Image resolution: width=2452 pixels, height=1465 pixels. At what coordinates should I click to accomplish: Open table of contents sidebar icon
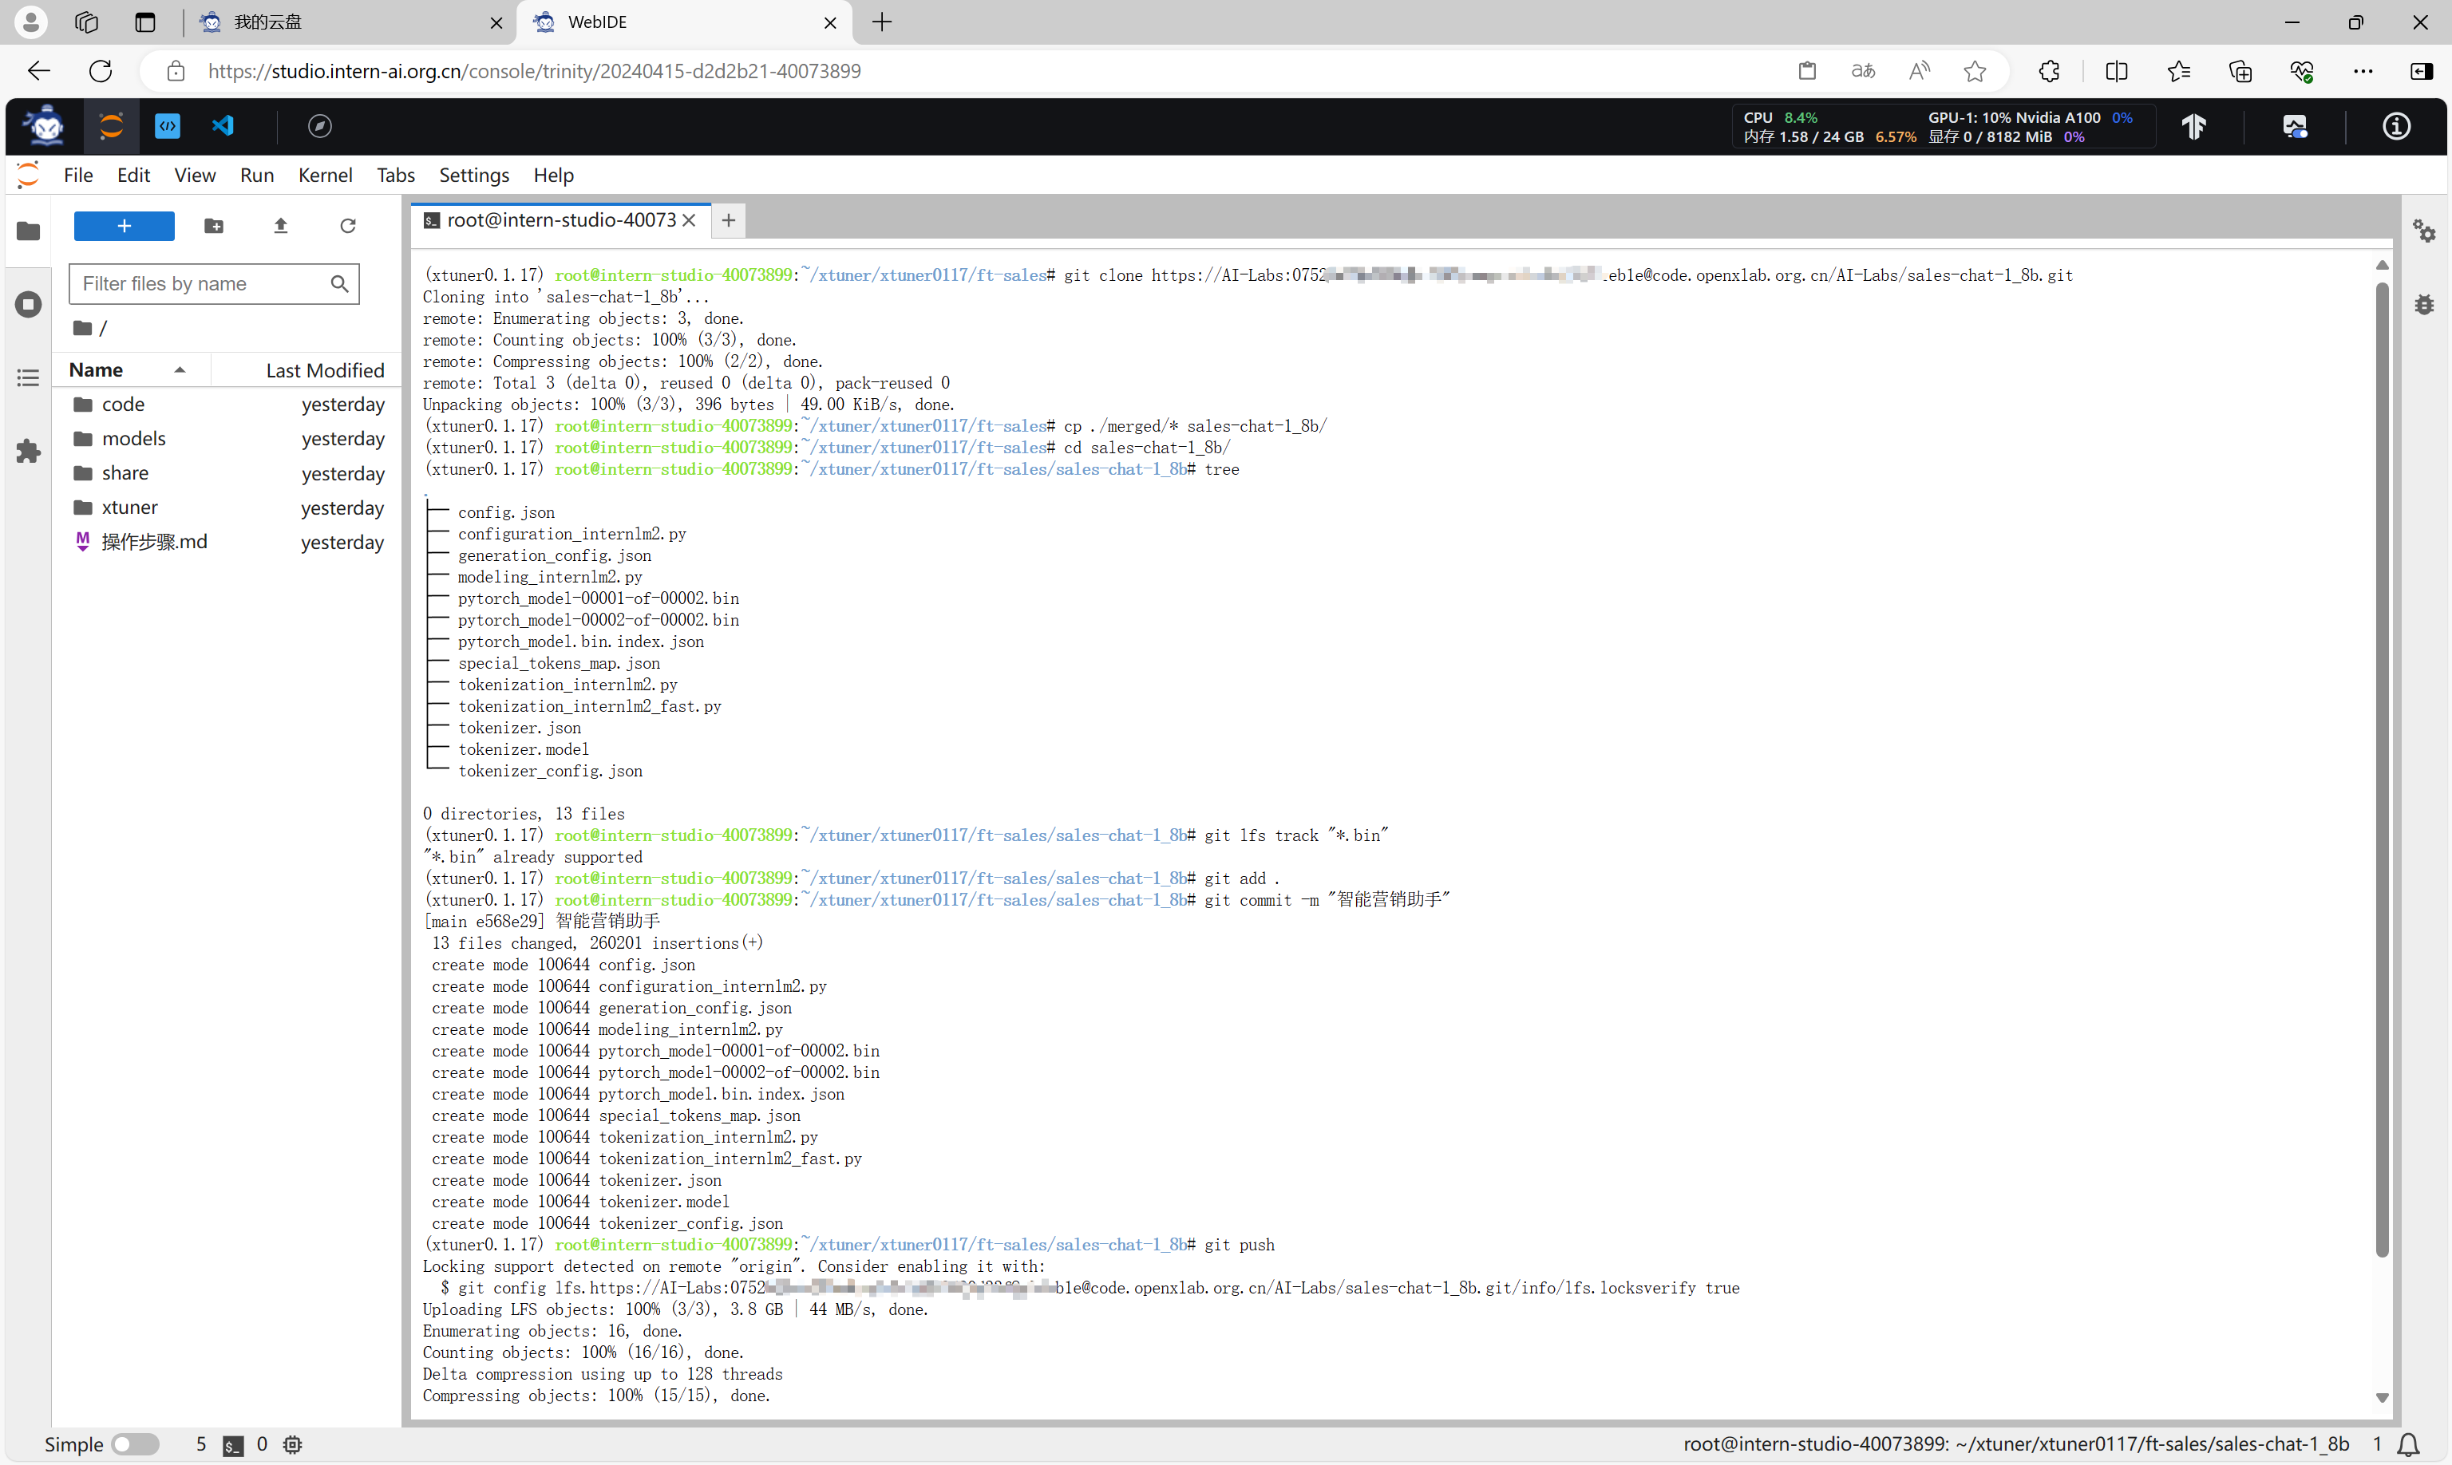coord(29,378)
